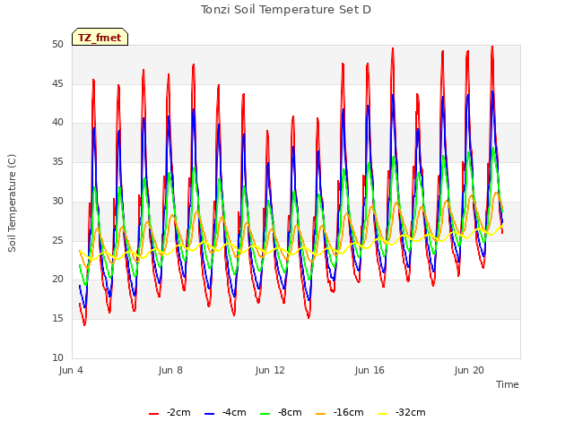Click the yellow -32cm legend color marker
This screenshot has height=430, width=574.
pos(383,414)
